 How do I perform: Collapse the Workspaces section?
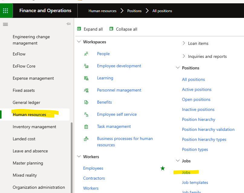click(79, 42)
